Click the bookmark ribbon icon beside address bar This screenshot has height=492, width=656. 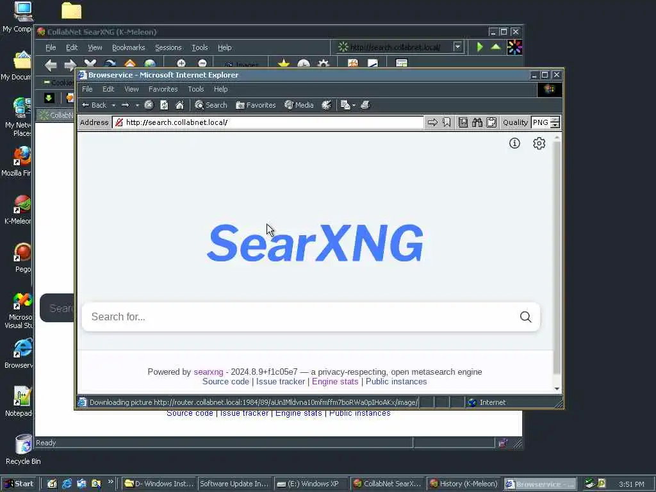tap(447, 122)
